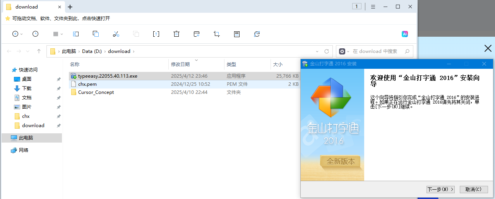Screen dimensions: 495x199
Task: Click the search settings gear icon
Action: pos(342,51)
